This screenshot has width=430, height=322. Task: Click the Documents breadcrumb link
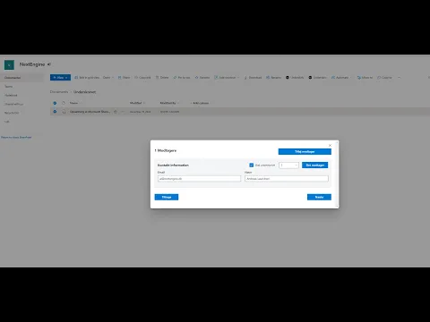pos(59,92)
